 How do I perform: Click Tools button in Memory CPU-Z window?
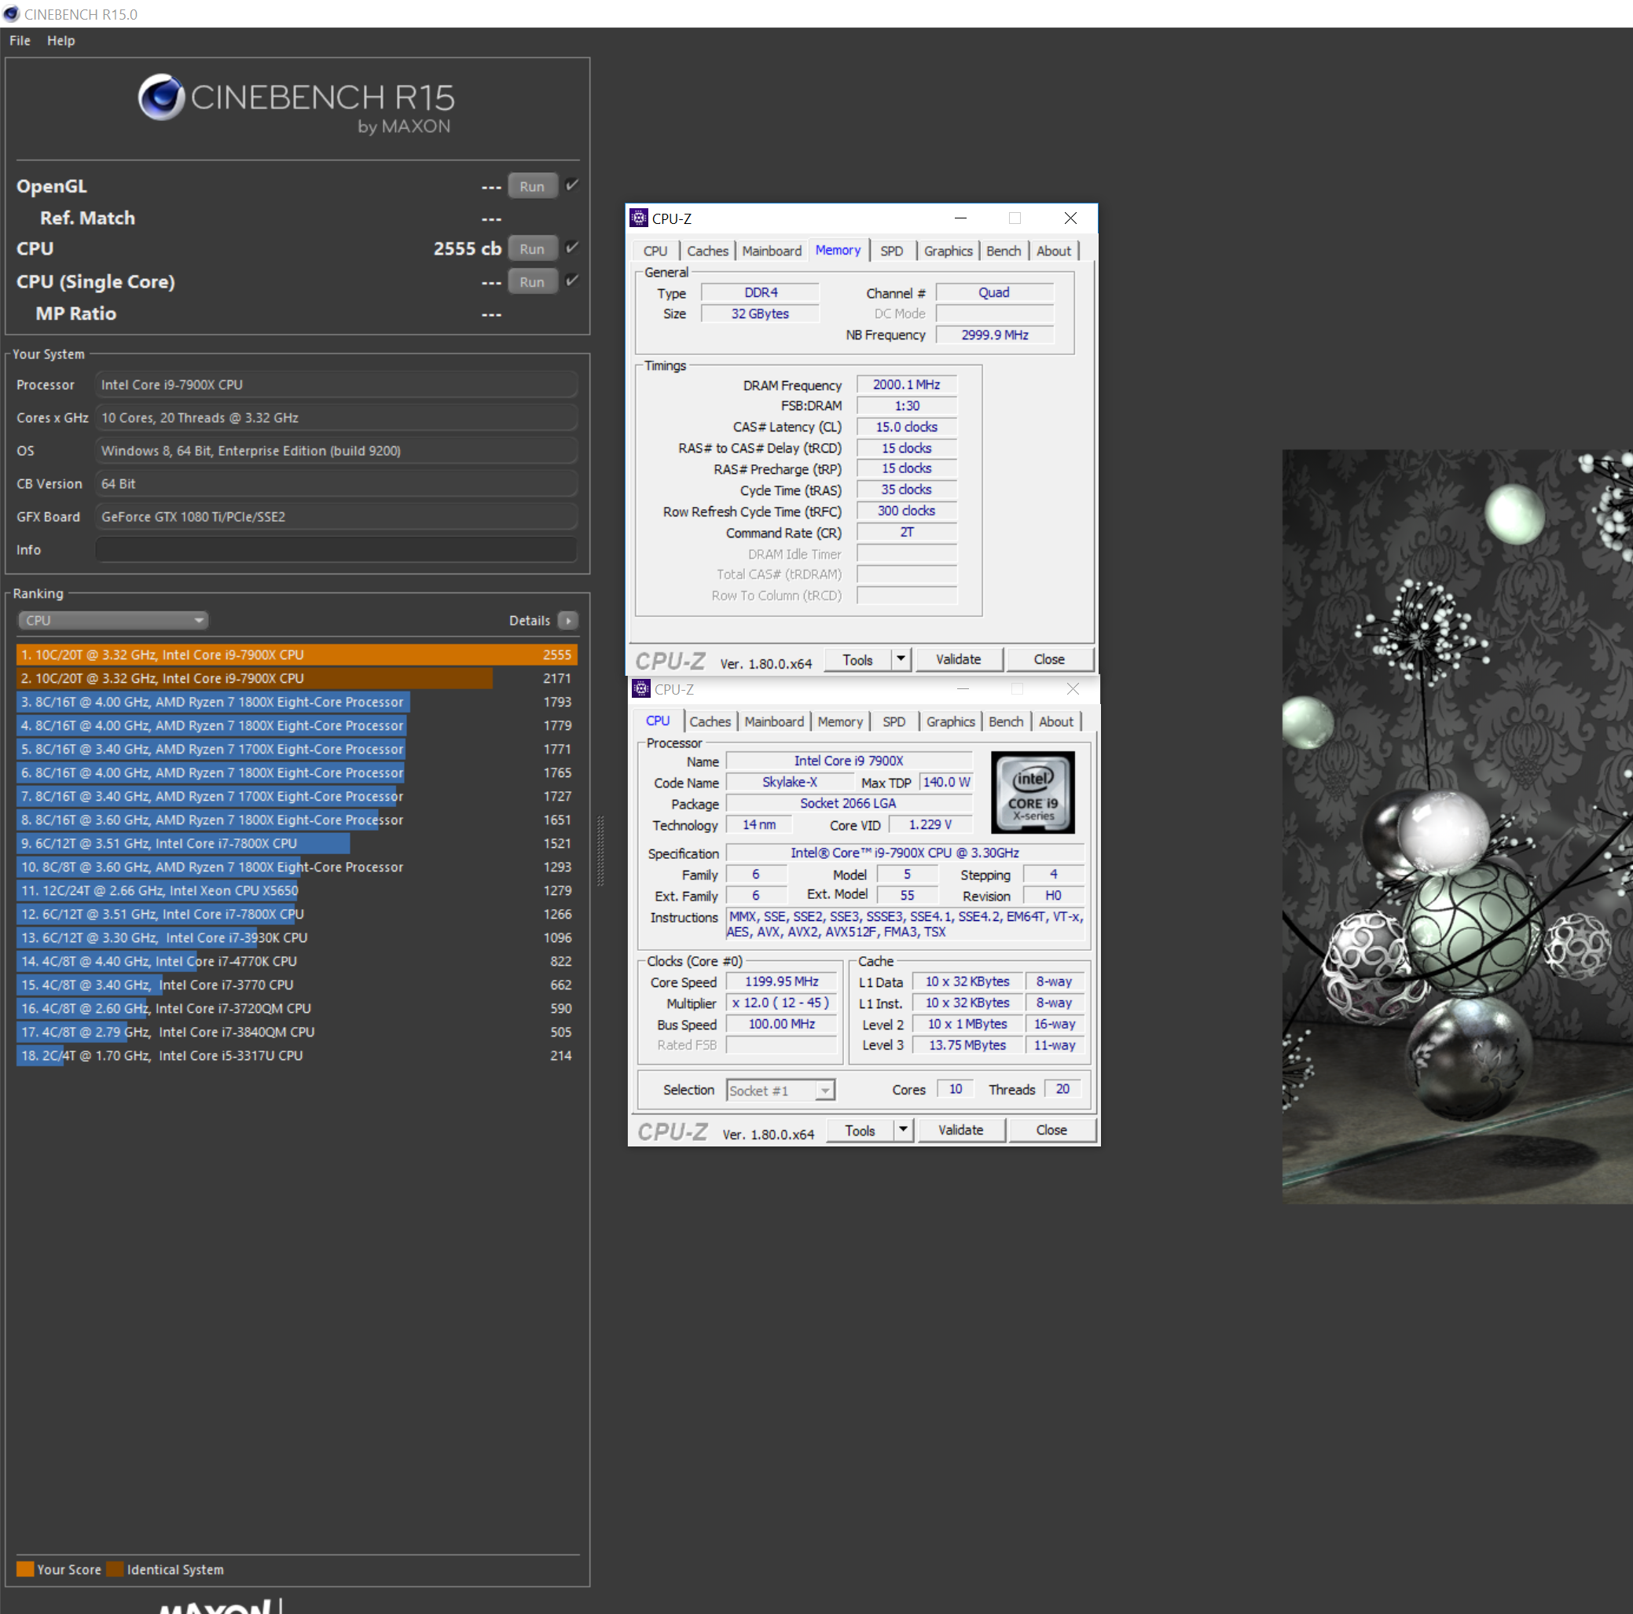[857, 659]
